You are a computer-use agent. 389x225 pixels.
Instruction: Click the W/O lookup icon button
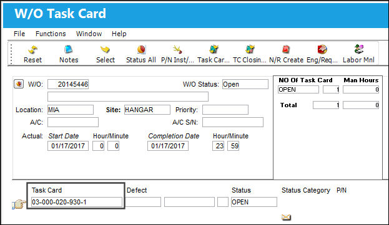pyautogui.click(x=19, y=84)
